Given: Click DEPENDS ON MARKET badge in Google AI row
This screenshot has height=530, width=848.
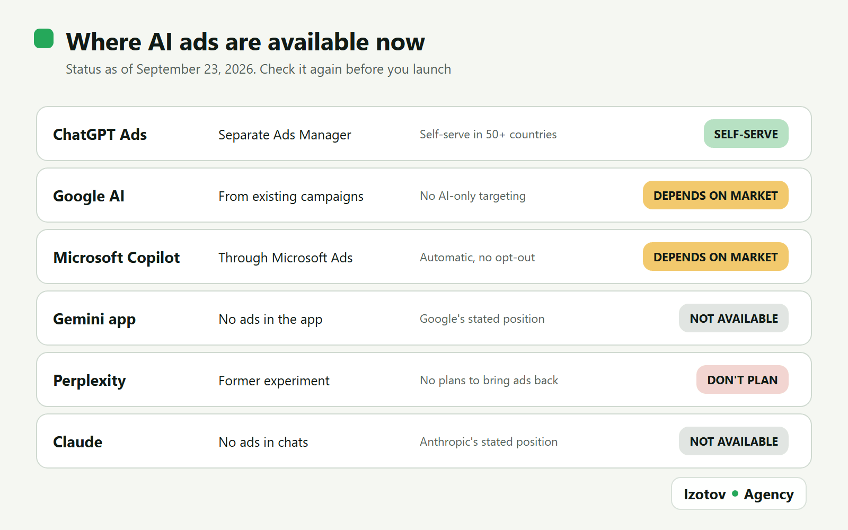Looking at the screenshot, I should coord(715,195).
